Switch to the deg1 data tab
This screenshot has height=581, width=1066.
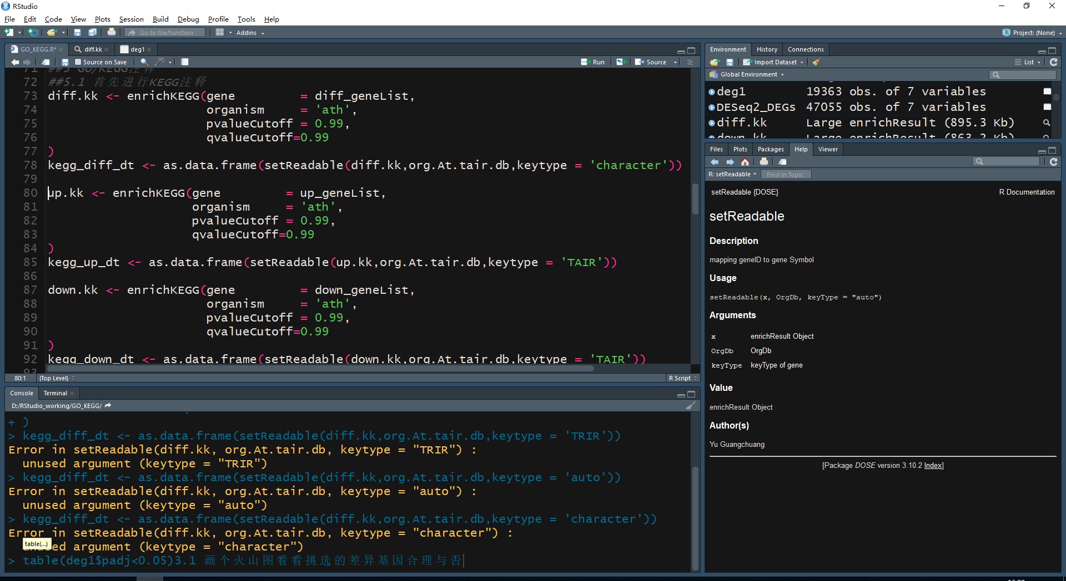(137, 49)
